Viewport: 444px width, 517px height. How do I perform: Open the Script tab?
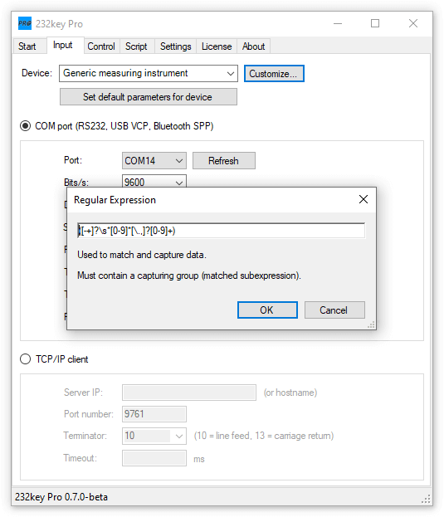coord(136,46)
